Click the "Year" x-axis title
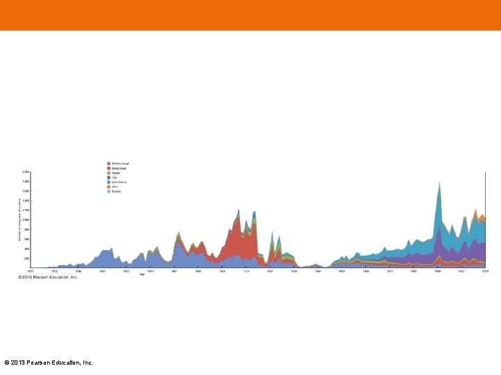Viewport: 501px width, 375px height. click(x=142, y=274)
